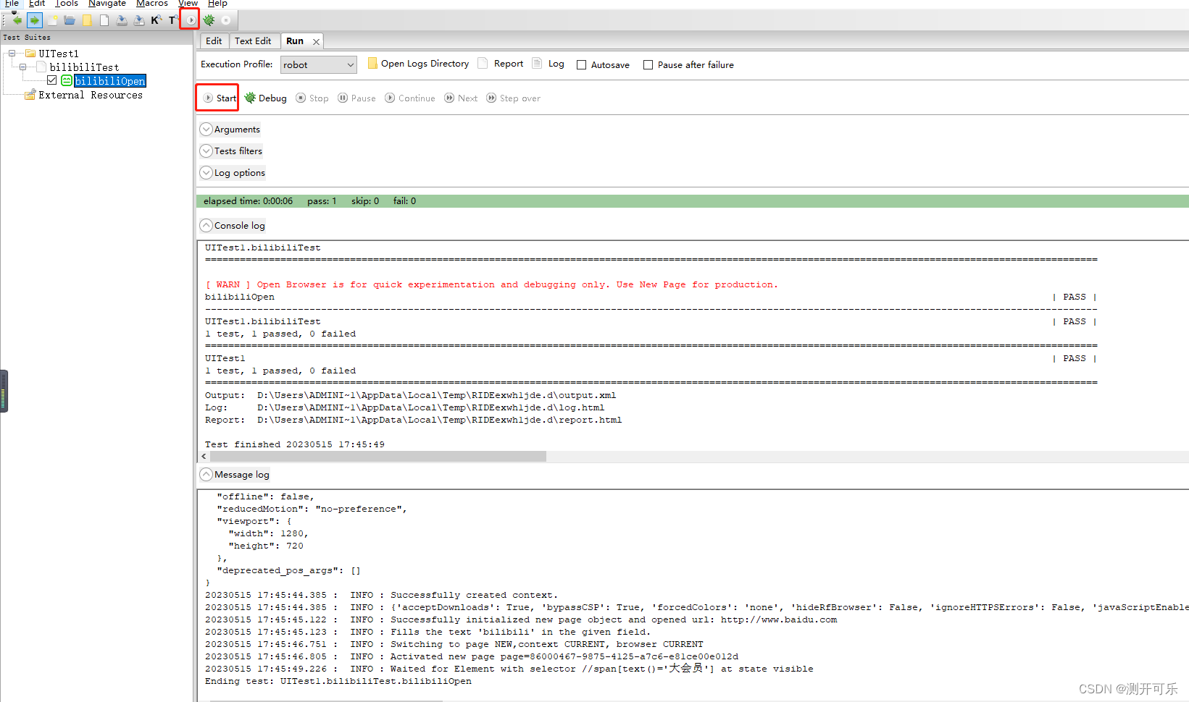Open the test search T icon

tap(172, 20)
